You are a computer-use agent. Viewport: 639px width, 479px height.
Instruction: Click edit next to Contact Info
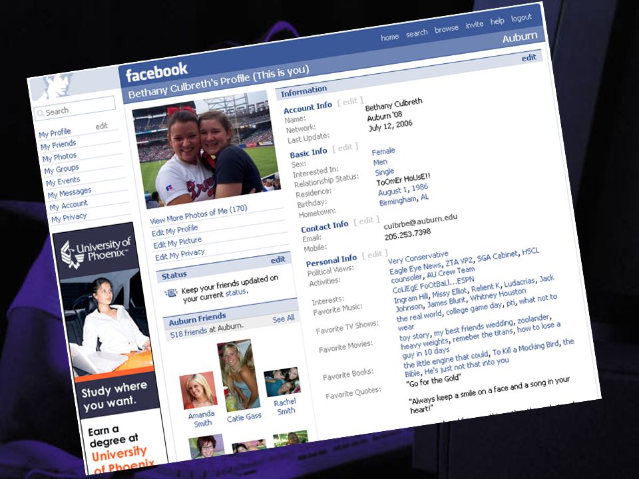366,220
